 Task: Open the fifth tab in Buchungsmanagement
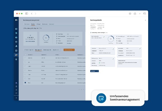(52, 24)
